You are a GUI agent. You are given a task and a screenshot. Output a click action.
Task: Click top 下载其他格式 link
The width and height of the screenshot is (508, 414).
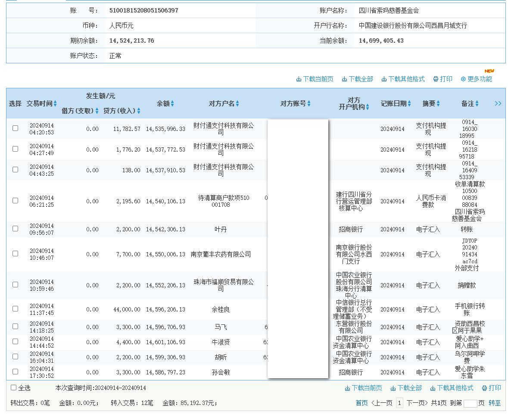point(407,79)
